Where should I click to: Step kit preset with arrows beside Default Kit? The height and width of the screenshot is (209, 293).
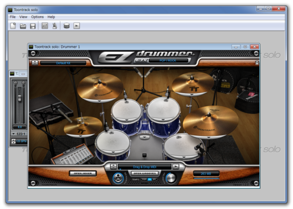(35, 63)
